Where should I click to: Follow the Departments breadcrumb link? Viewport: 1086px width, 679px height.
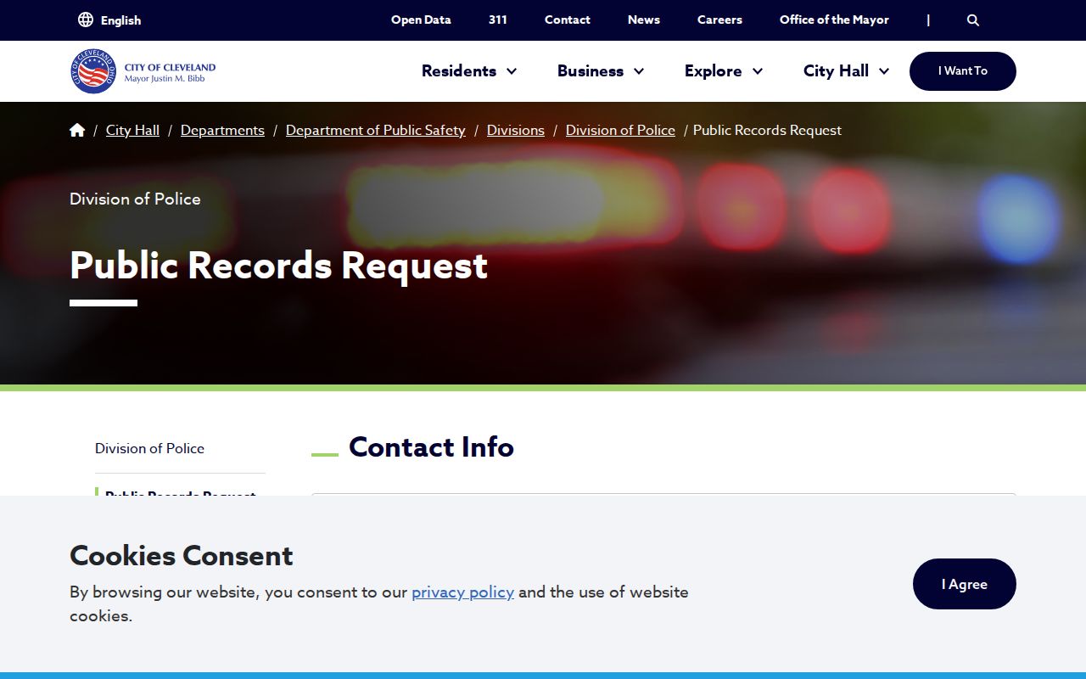222,130
